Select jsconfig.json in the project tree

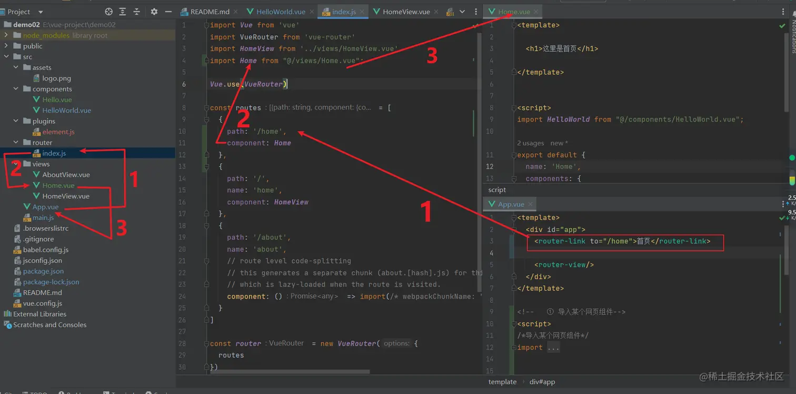[x=42, y=260]
